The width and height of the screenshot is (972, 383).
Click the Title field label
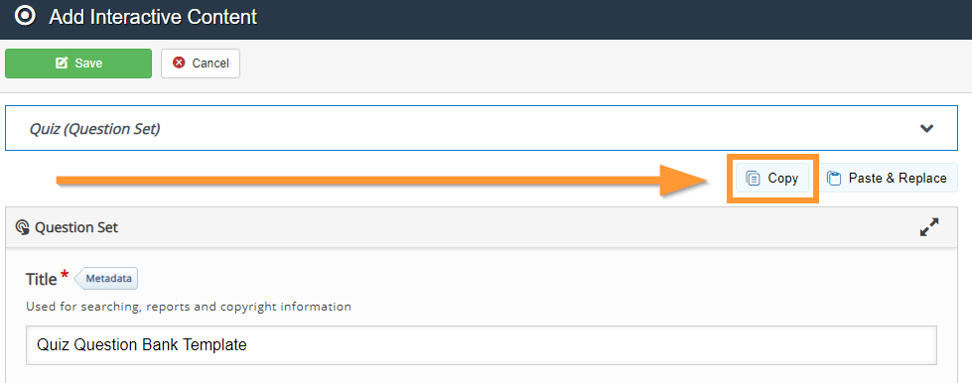click(42, 280)
